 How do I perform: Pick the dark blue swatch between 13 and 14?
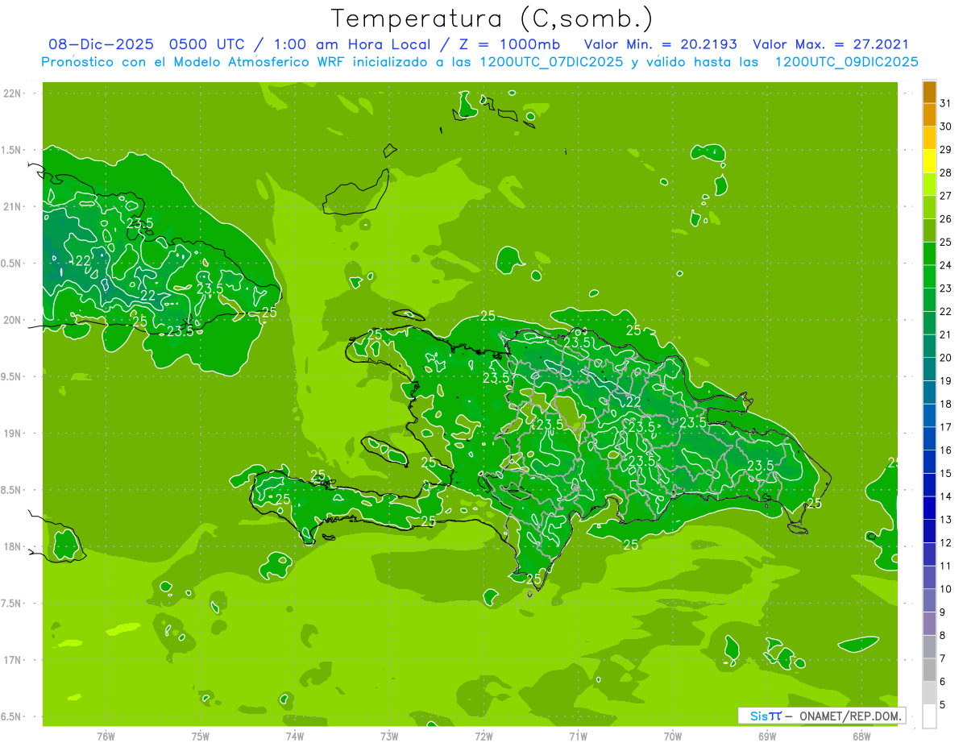929,508
